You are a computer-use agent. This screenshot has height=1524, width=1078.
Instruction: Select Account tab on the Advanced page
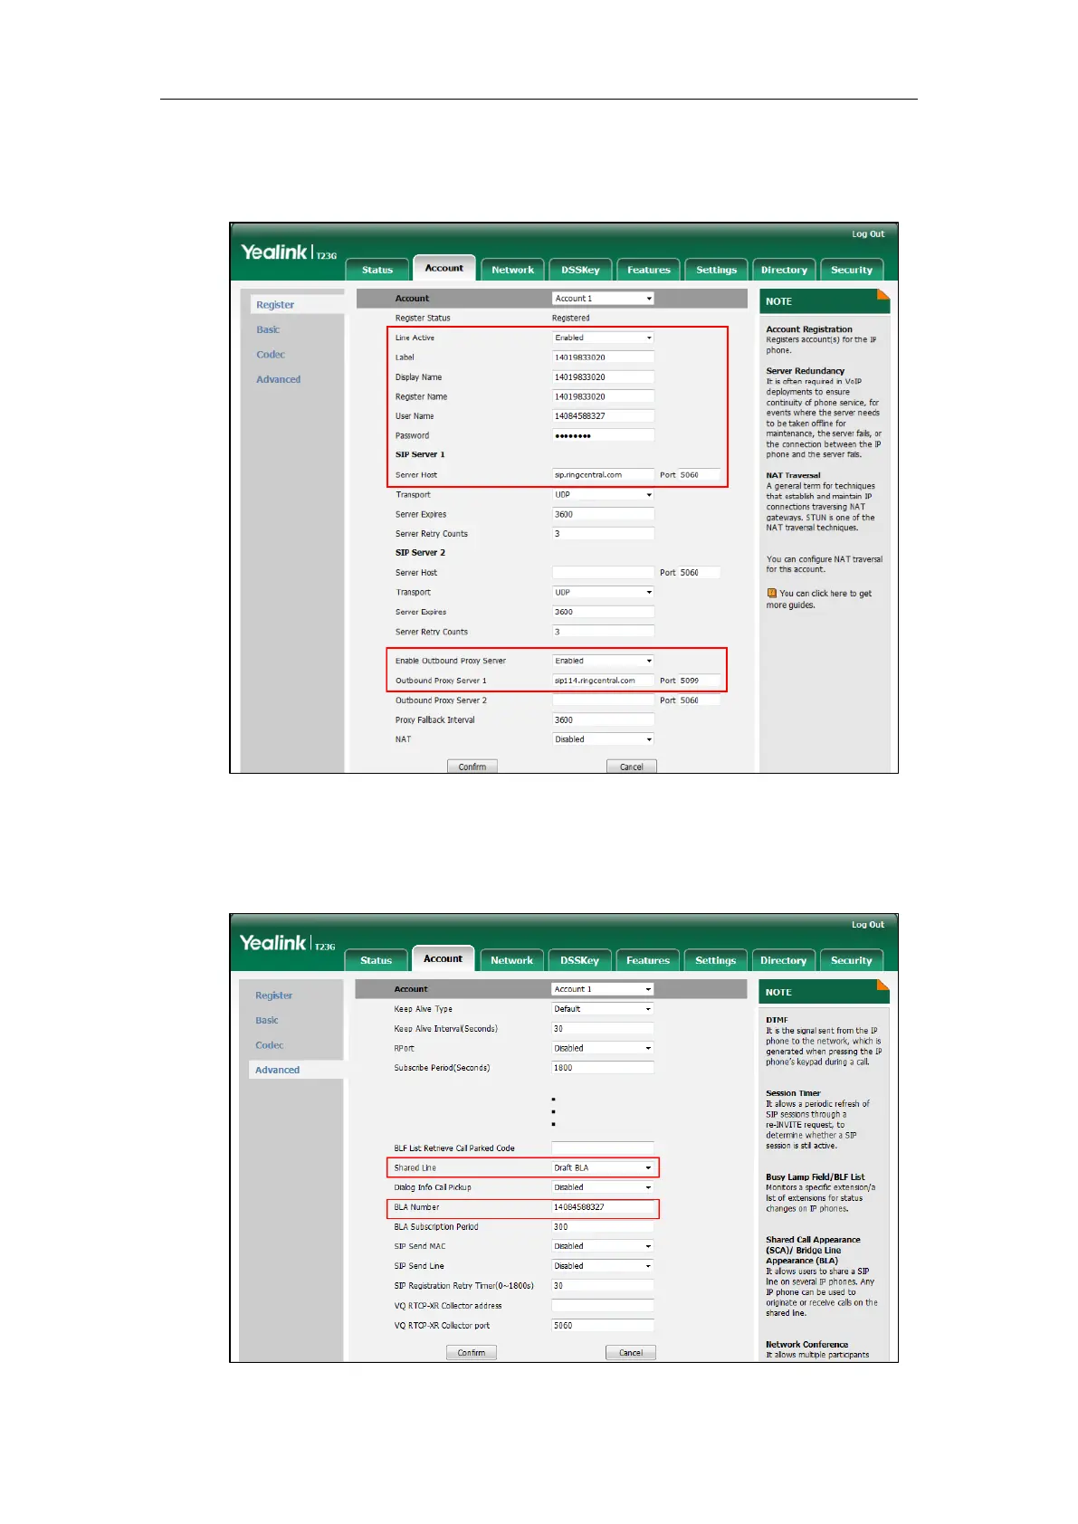click(444, 959)
